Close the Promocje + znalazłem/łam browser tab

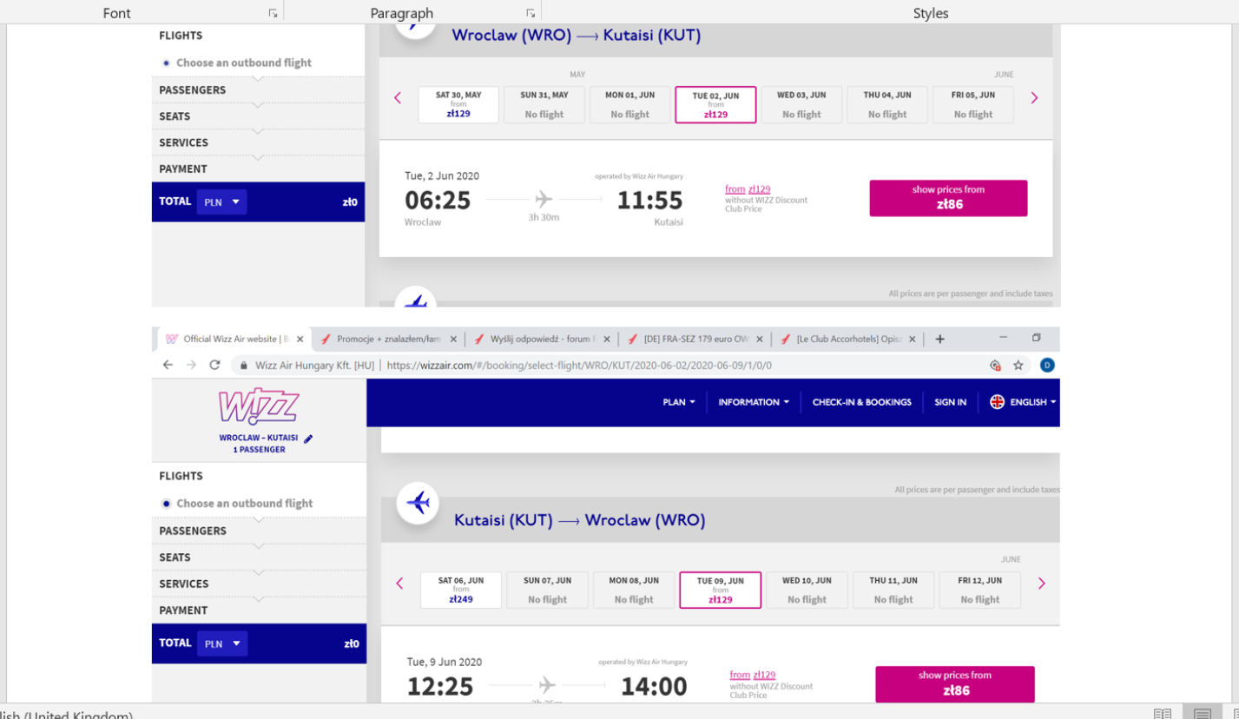[453, 340]
